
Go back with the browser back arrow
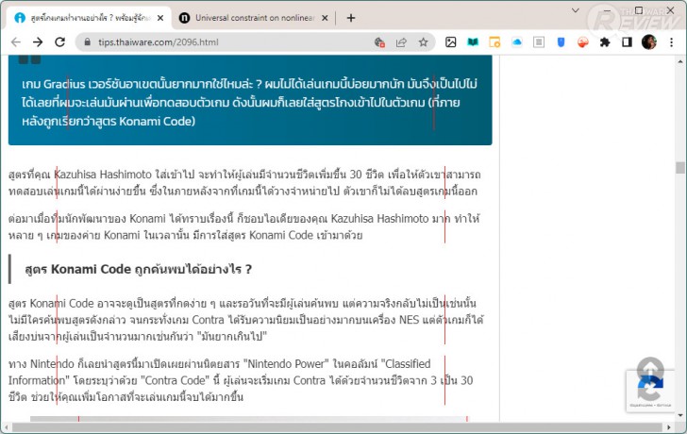tap(16, 42)
